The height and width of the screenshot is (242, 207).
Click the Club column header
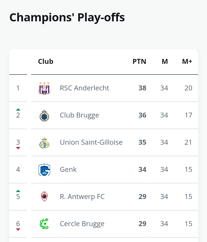point(46,62)
